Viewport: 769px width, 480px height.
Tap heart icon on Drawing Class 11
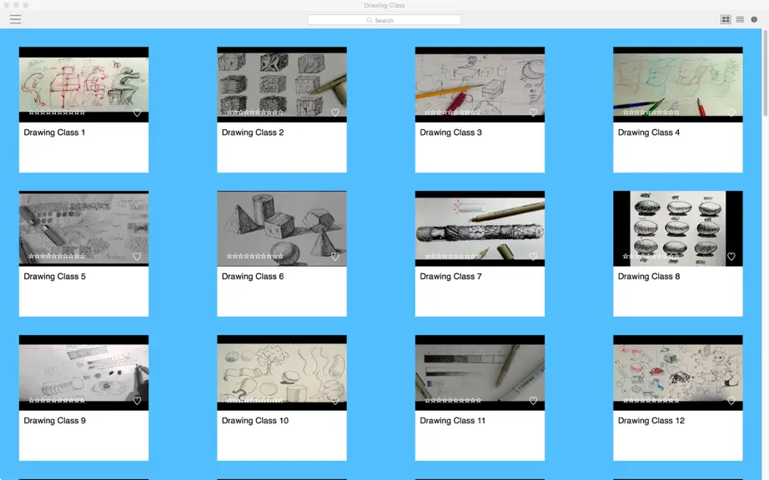(533, 401)
